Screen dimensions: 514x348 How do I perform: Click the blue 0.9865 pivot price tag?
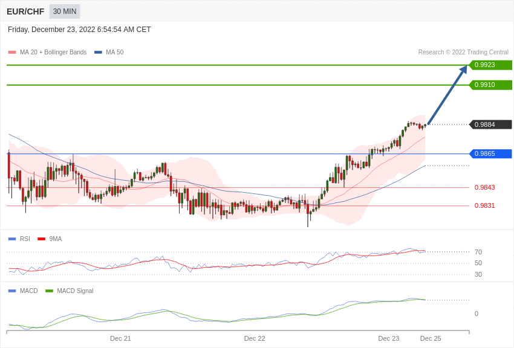point(490,154)
